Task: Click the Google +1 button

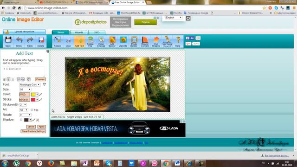Action: point(188,44)
